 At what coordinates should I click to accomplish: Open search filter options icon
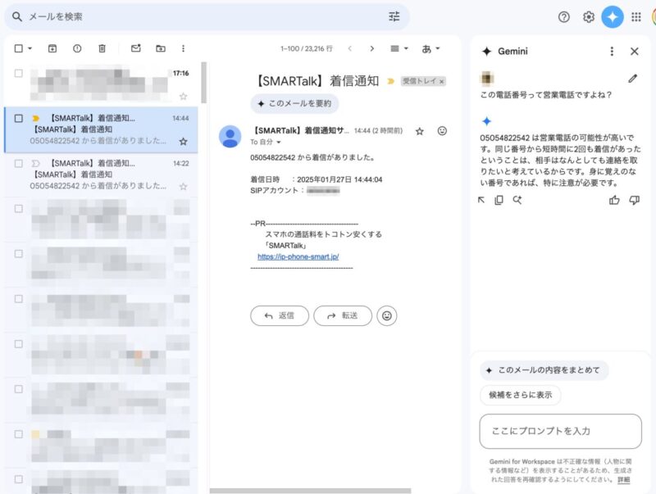(x=394, y=16)
